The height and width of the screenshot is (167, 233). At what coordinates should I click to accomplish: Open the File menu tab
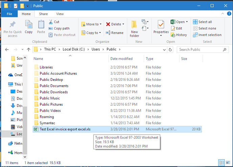(x=9, y=14)
